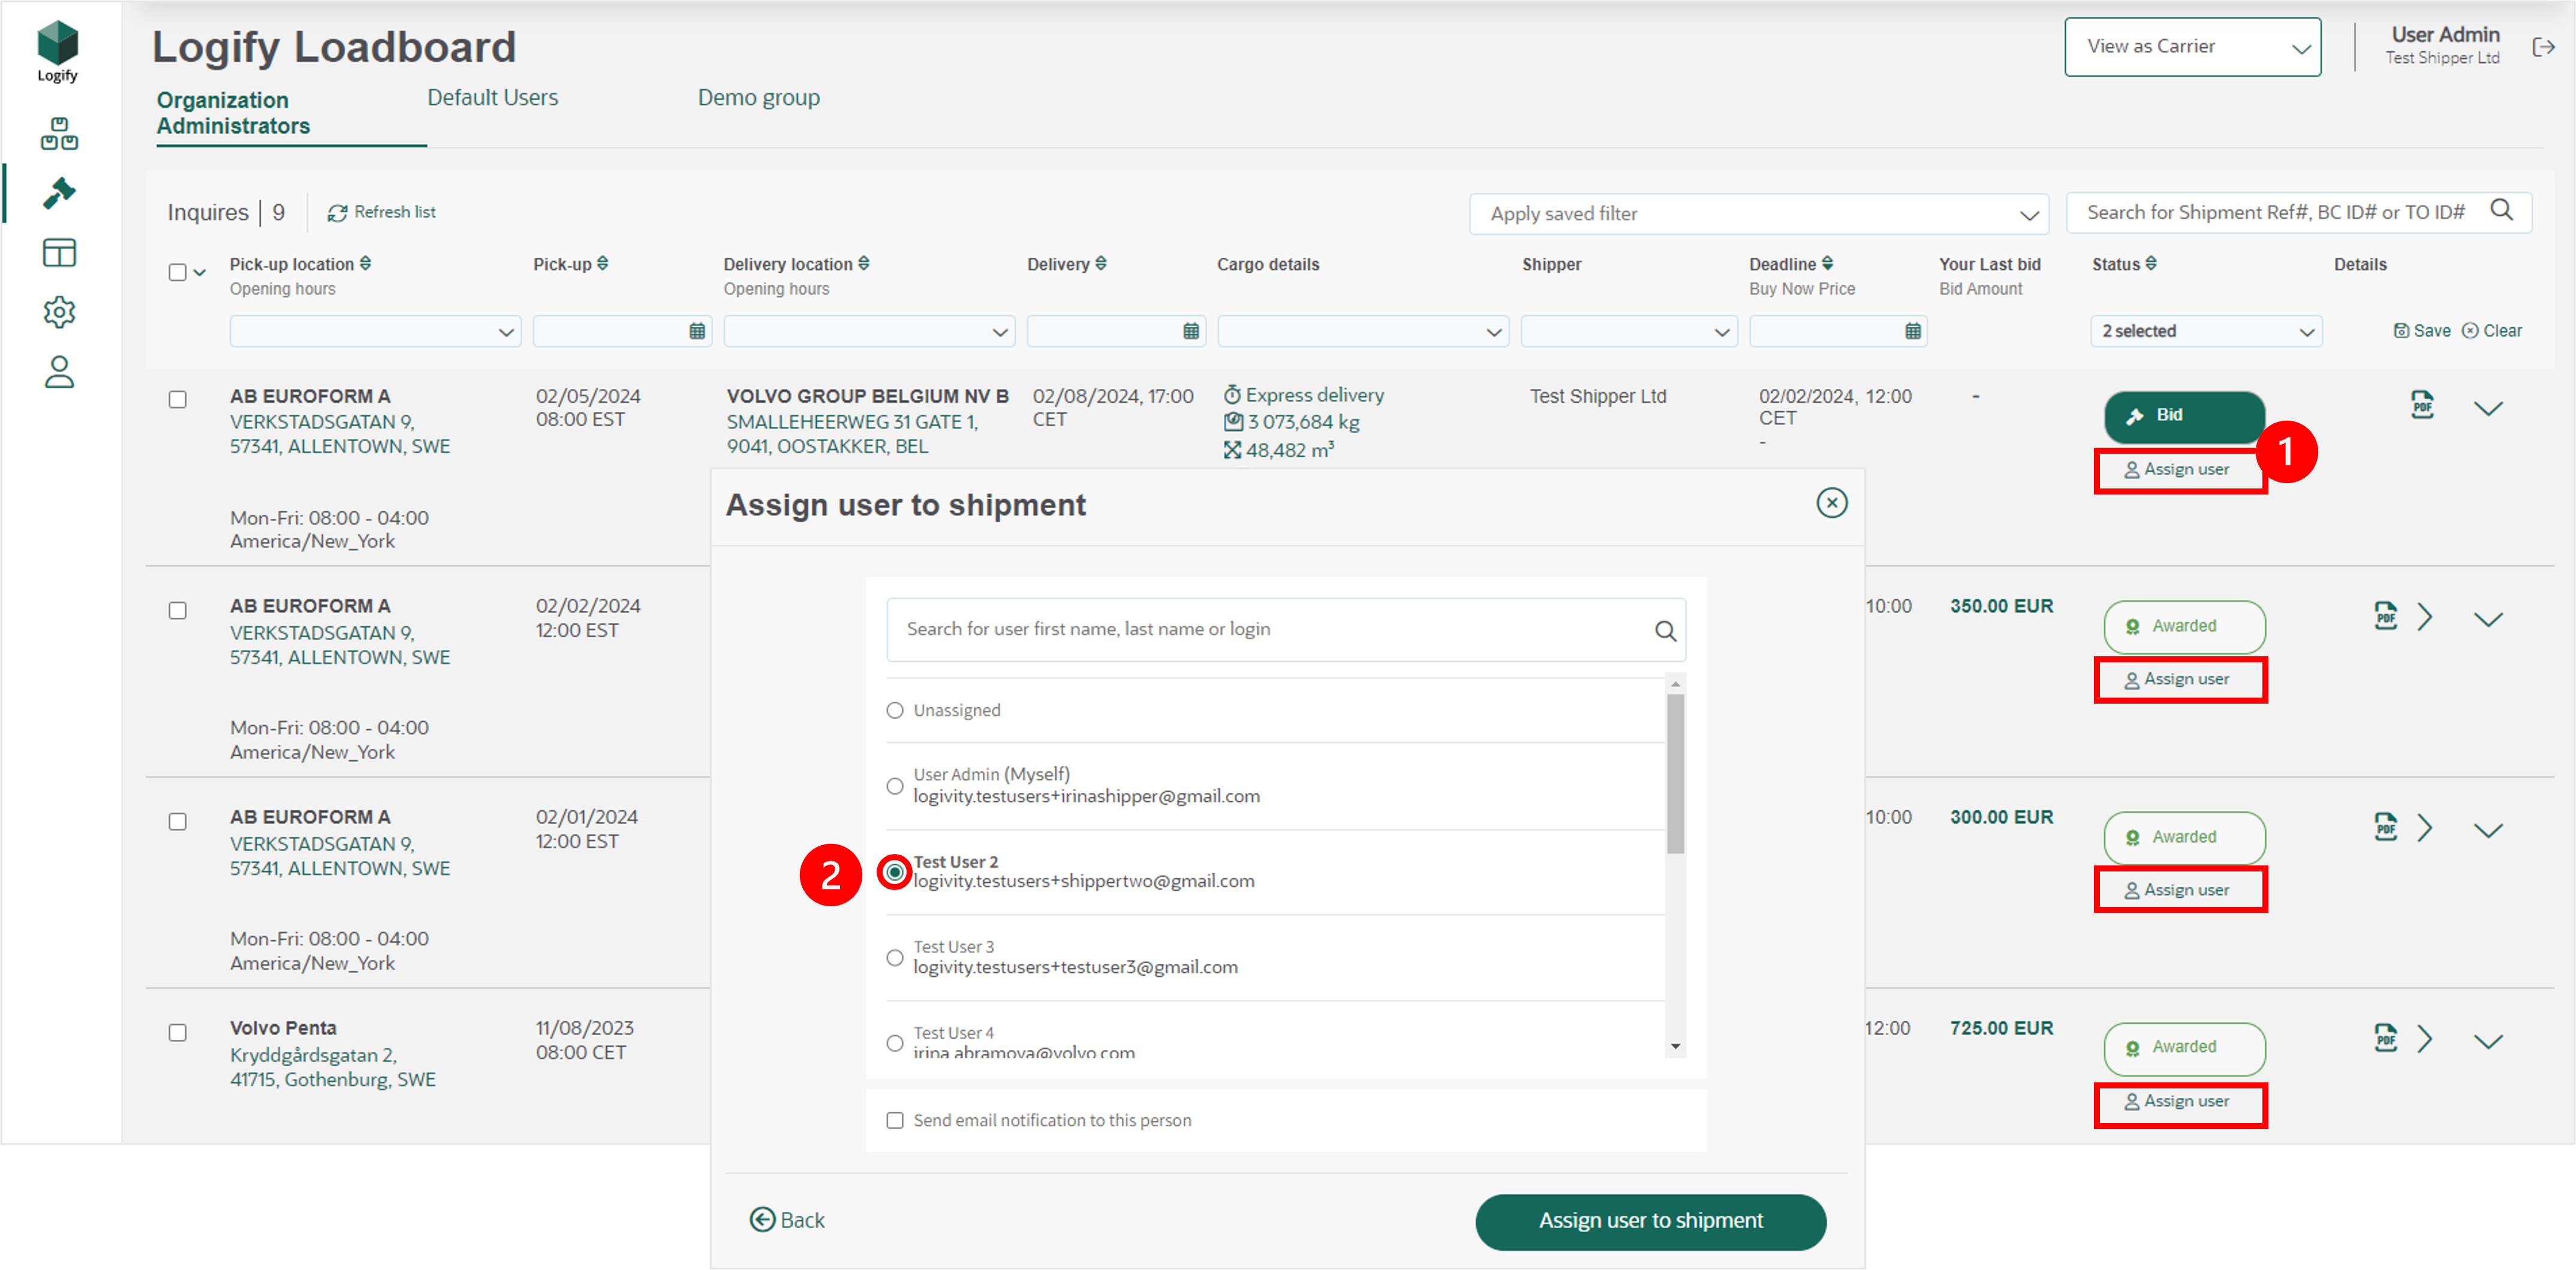Click Assign user on 725.00 EUR row
Screen dimensions: 2576x1270
[2178, 1102]
